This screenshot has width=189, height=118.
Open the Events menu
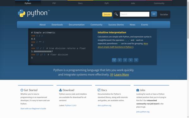point(145,25)
